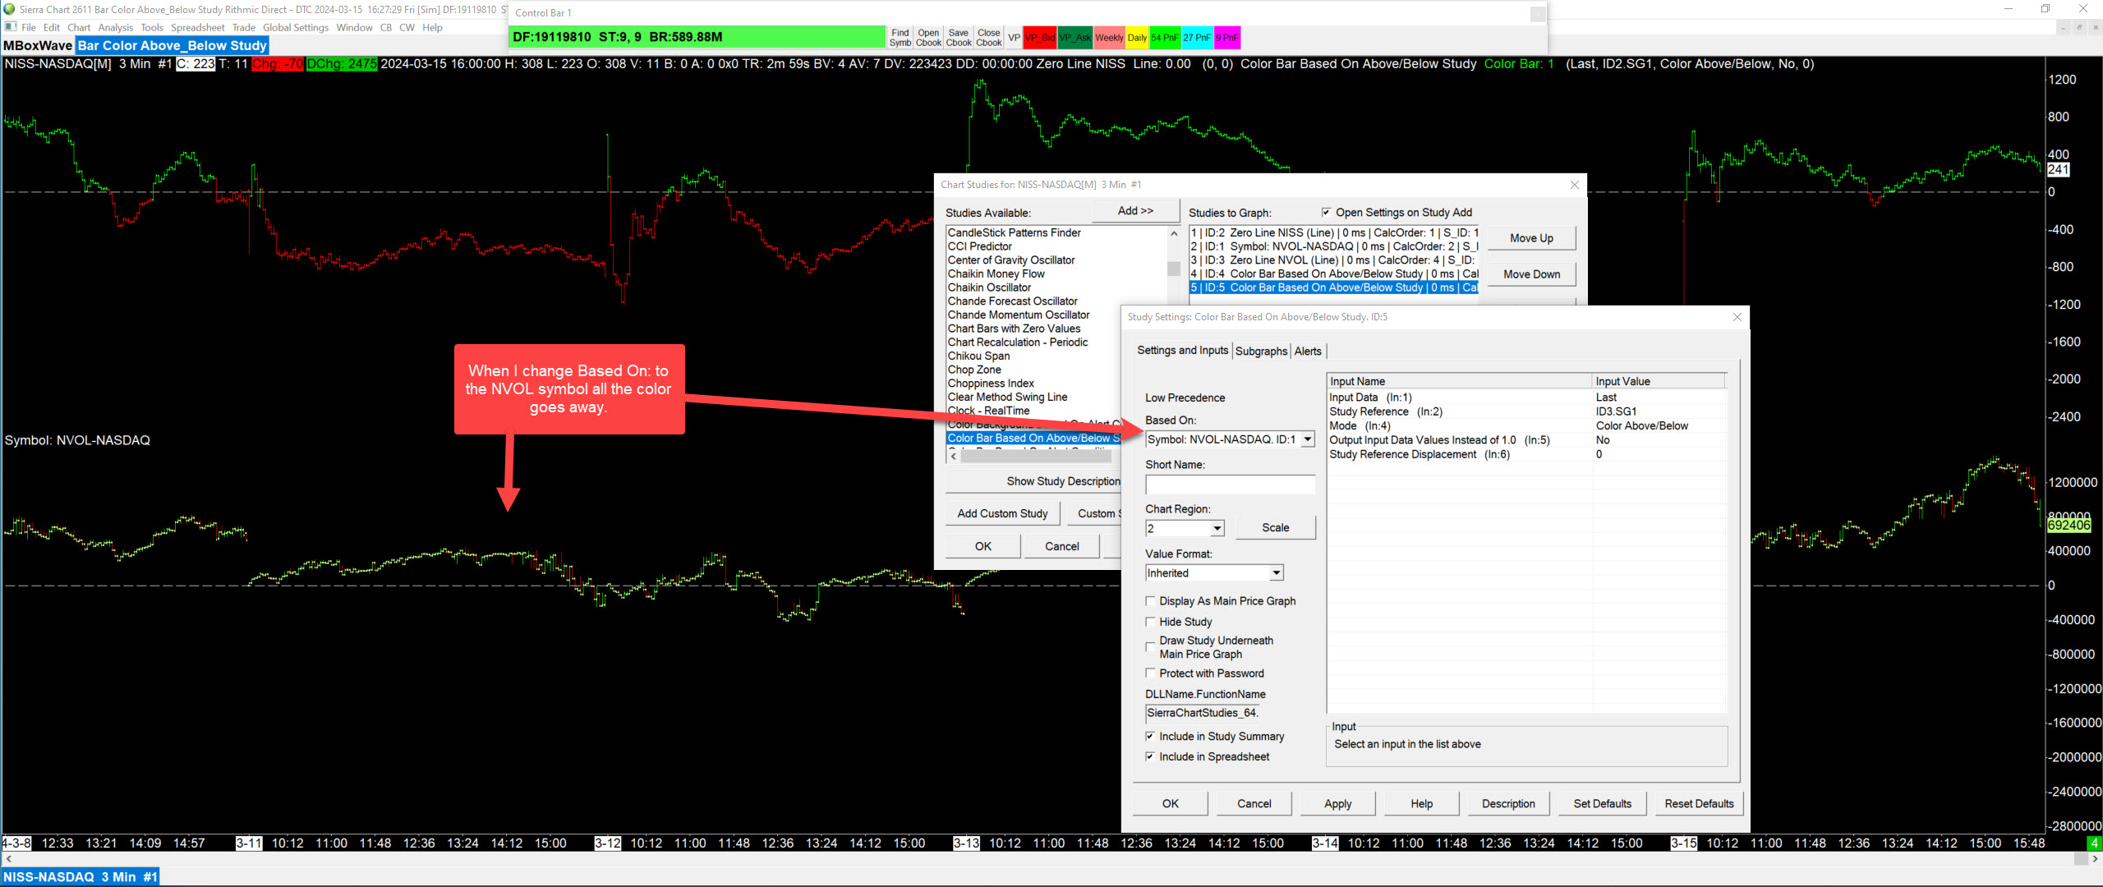This screenshot has width=2103, height=887.
Task: Toggle Open Settings on Study Add checkbox
Action: pos(1325,212)
